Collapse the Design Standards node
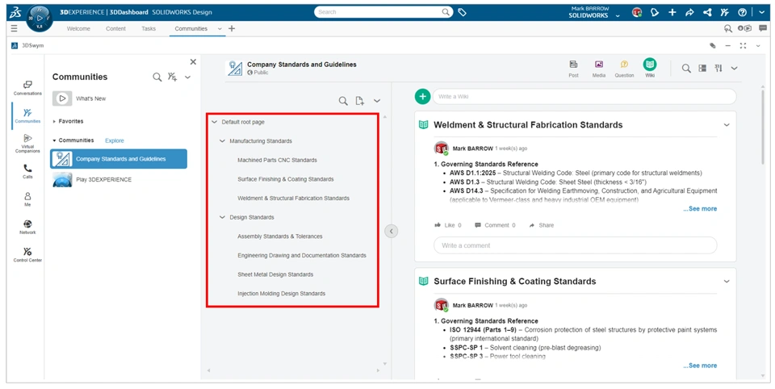The width and height of the screenshot is (775, 389). [223, 217]
